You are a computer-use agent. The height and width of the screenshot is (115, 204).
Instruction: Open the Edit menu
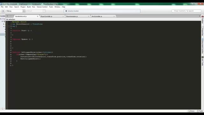tap(6, 7)
